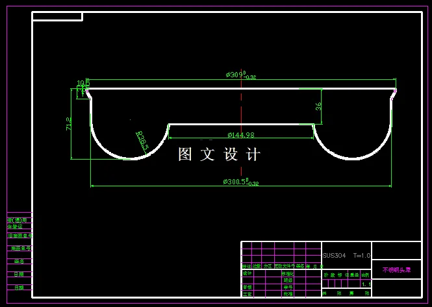
Task: Click the 设计 cell in title block
Action: click(247, 273)
